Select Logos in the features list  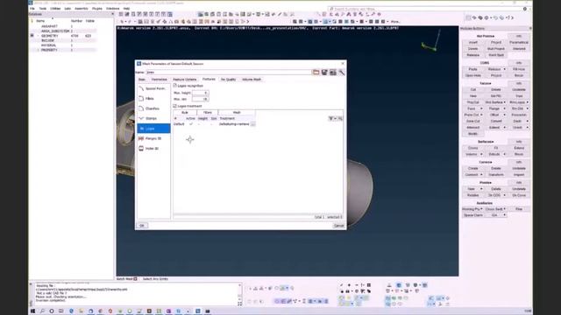[154, 129]
